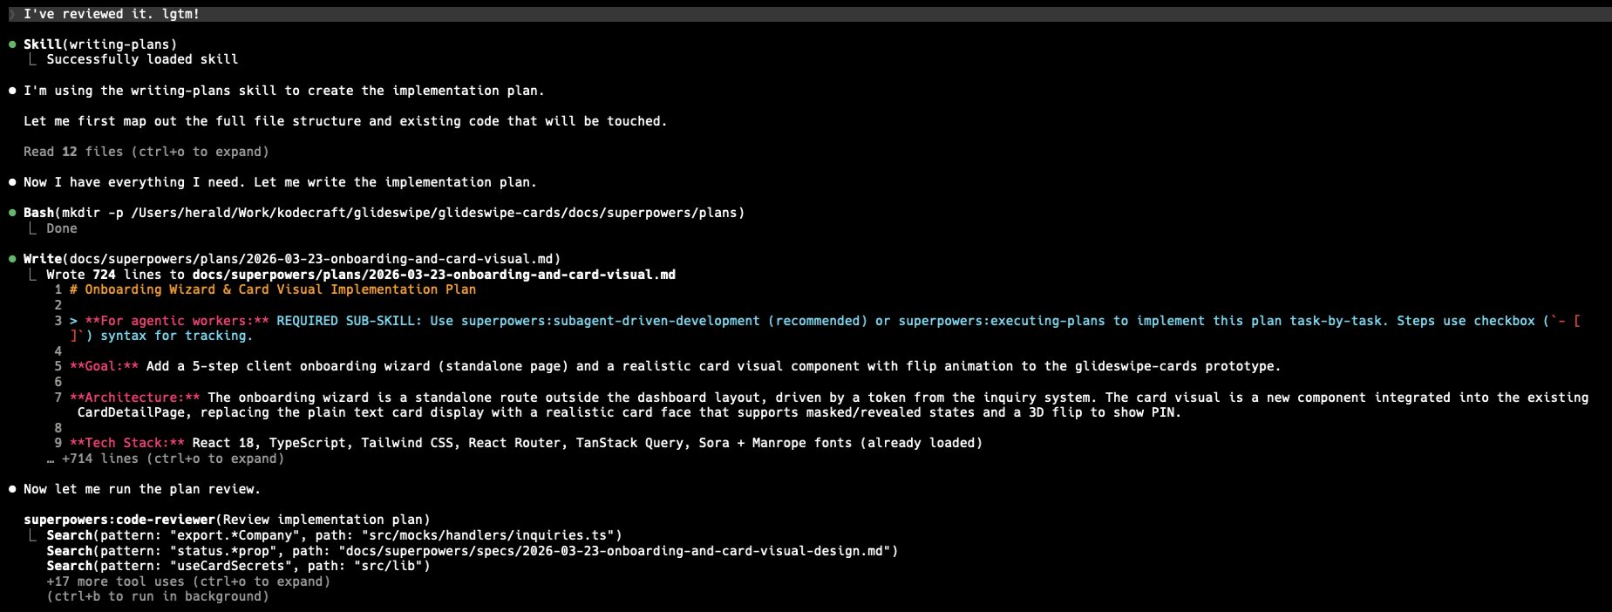Viewport: 1612px width, 612px height.
Task: Click the white bullet before "Now let me run"
Action: (x=12, y=489)
